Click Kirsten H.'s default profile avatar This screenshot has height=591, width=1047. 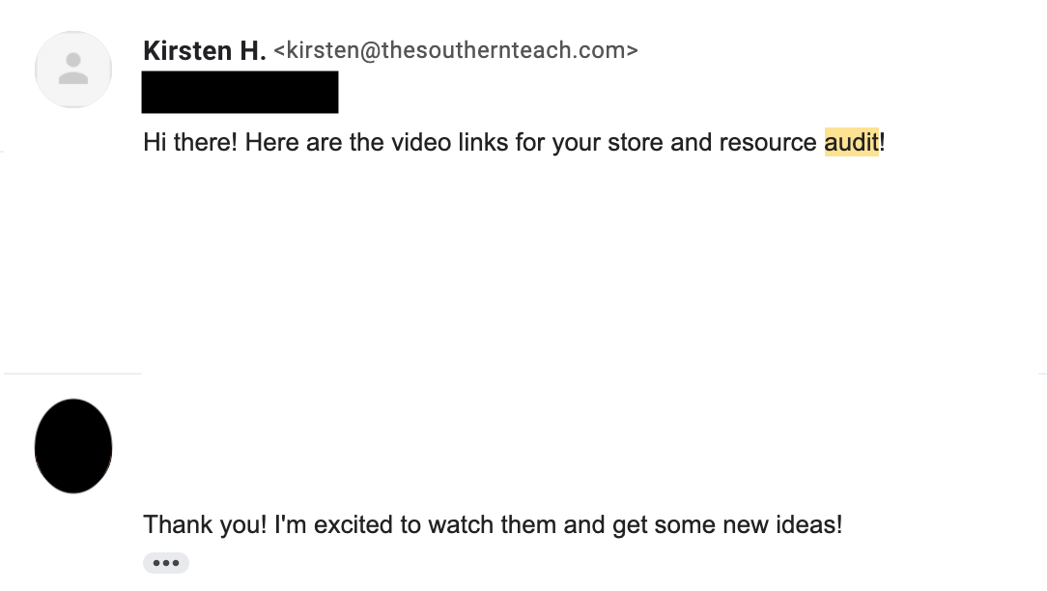[73, 70]
